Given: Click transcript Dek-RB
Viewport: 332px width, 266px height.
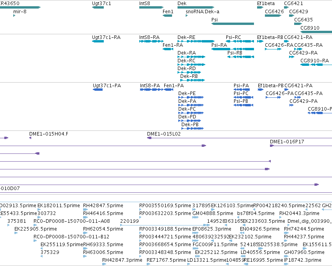Looking at the screenshot, I should [x=189, y=76].
